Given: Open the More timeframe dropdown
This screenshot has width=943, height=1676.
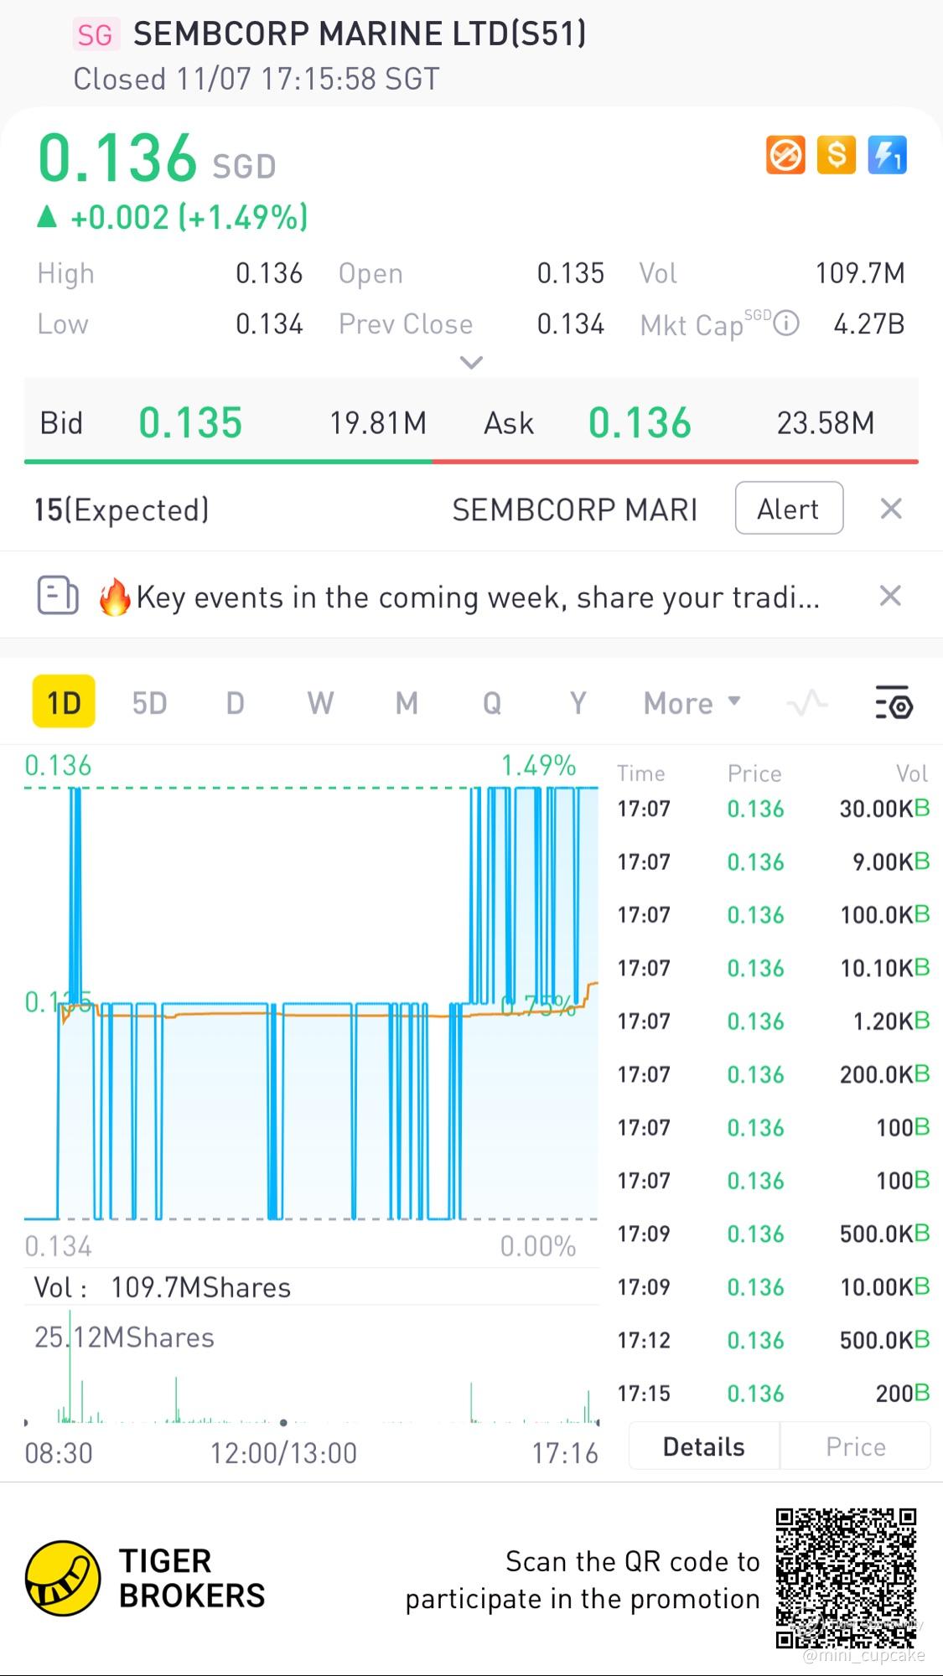Looking at the screenshot, I should pos(692,702).
